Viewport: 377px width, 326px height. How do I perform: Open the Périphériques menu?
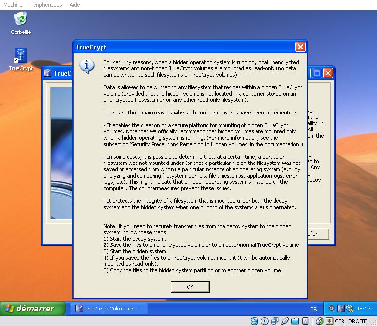[x=46, y=5]
